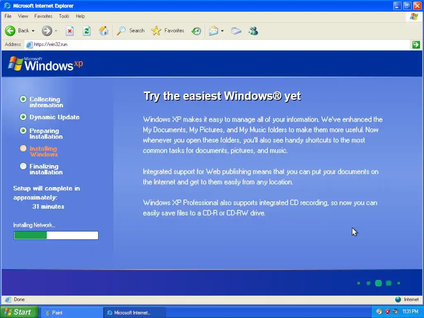424x318 pixels.
Task: Select the Collecting information step bullet
Action: pos(23,99)
